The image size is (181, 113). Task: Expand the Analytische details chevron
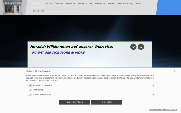coord(154,90)
